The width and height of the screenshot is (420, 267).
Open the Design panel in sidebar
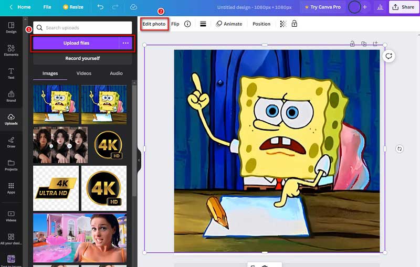[11, 28]
